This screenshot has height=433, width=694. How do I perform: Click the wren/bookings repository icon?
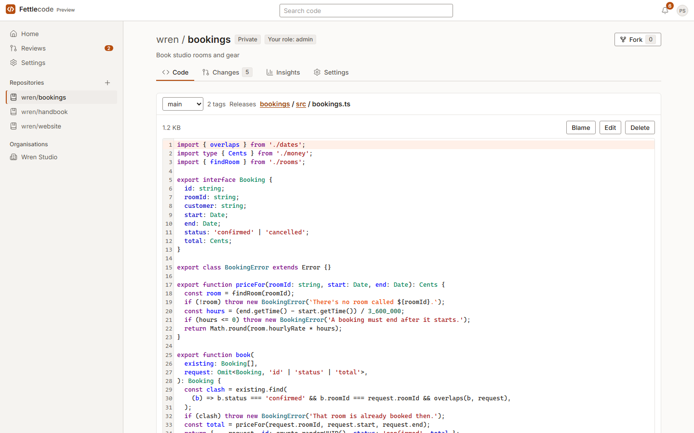13,97
